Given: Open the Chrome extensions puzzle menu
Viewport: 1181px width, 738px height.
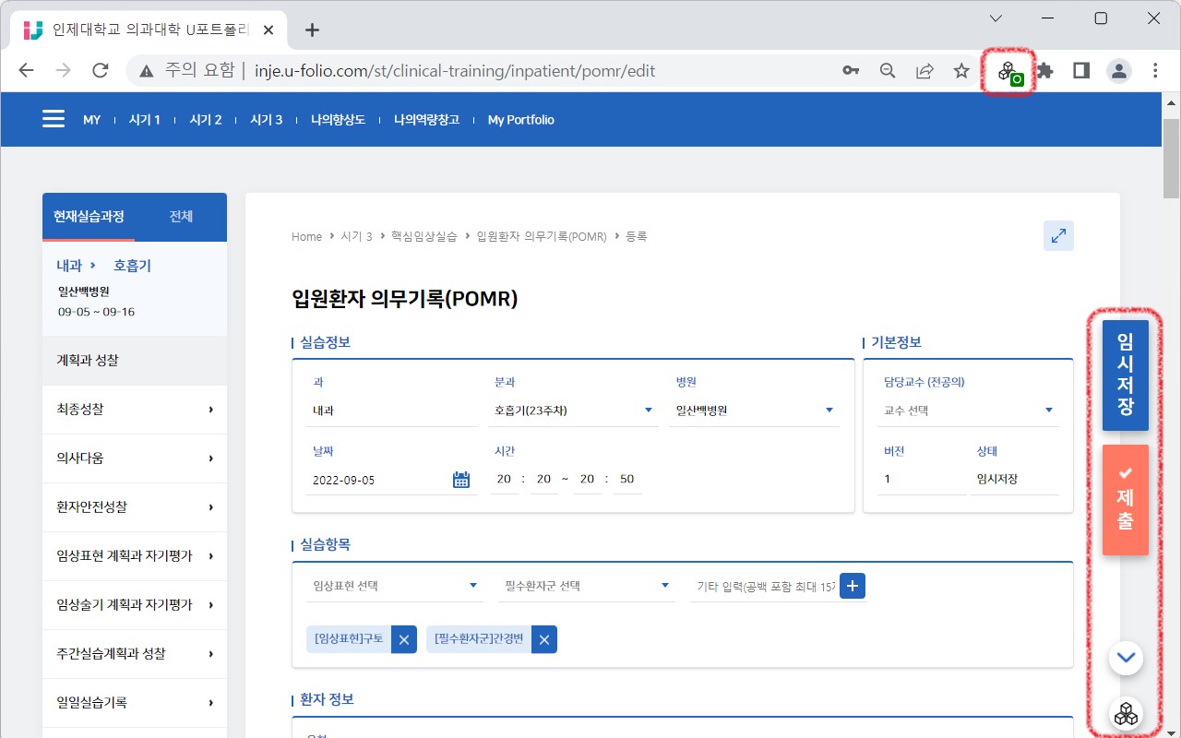Looking at the screenshot, I should pos(1044,71).
